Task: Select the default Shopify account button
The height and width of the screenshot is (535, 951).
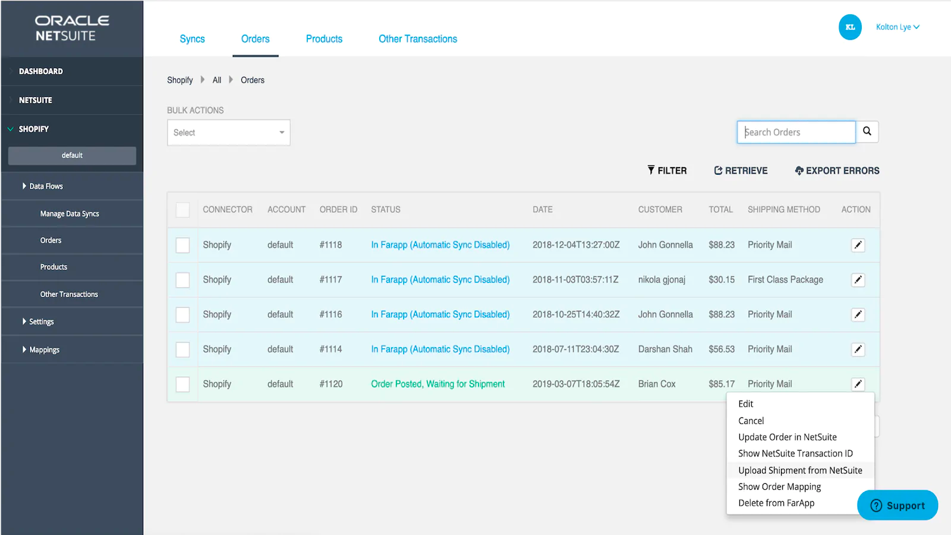Action: [72, 156]
